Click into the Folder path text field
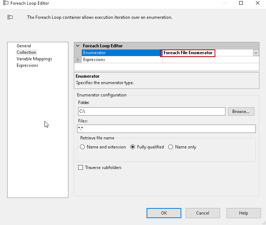Viewport: 266px width, 225px height. pyautogui.click(x=152, y=112)
